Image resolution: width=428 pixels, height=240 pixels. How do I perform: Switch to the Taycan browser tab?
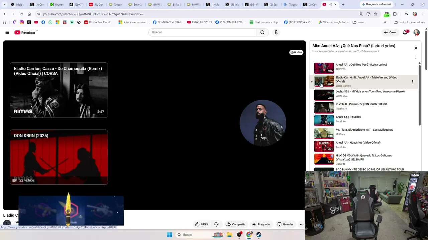(116, 5)
